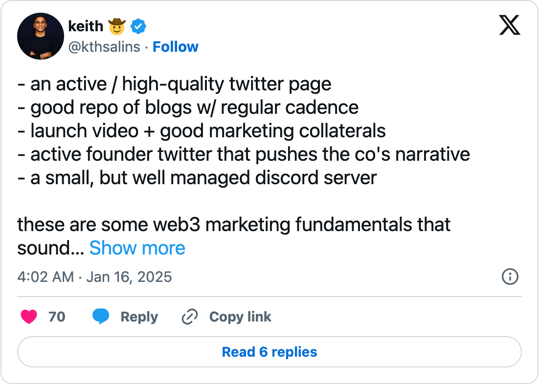Expand the tweet with Show more
540x385 pixels.
point(137,248)
